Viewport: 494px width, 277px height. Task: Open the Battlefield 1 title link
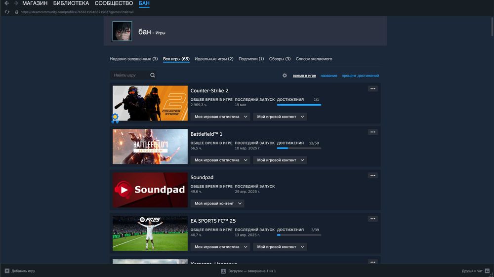coord(206,134)
